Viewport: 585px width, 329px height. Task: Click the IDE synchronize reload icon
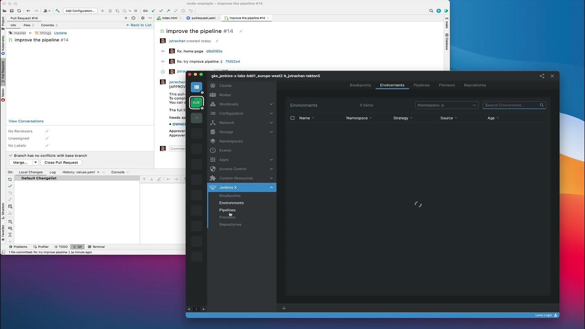pos(19,11)
